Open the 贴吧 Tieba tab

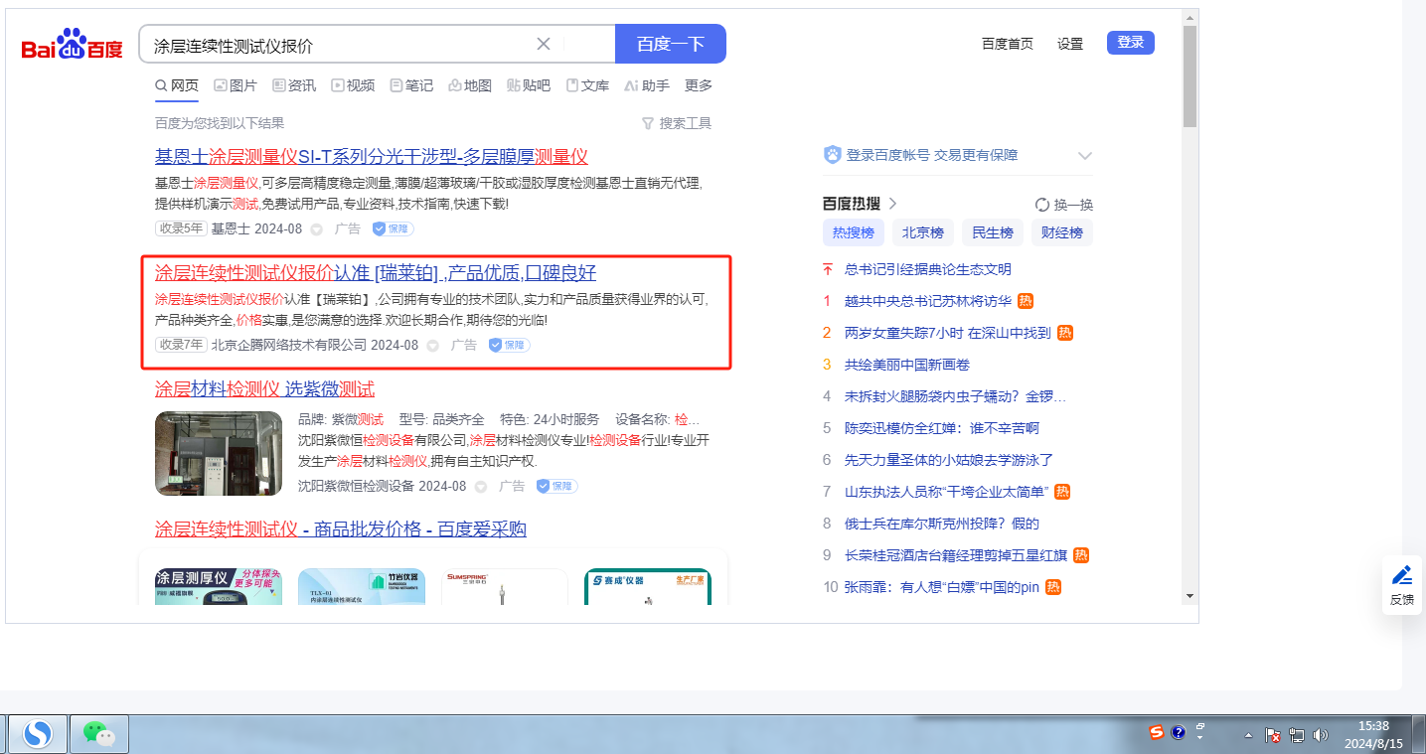pos(529,85)
